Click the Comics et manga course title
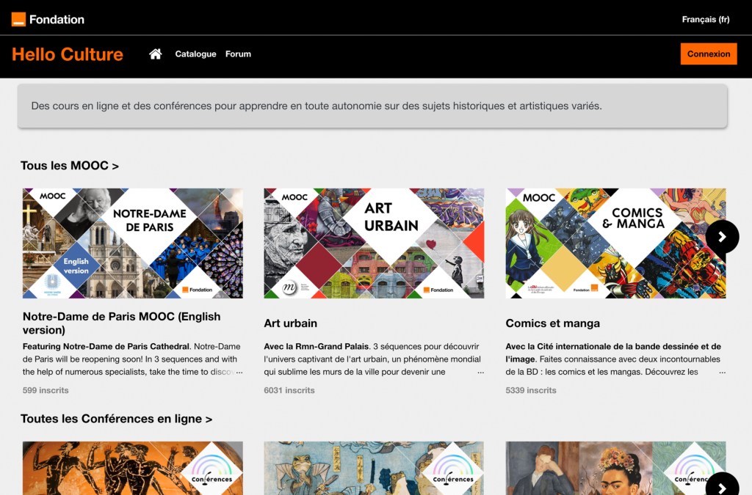 click(x=552, y=323)
